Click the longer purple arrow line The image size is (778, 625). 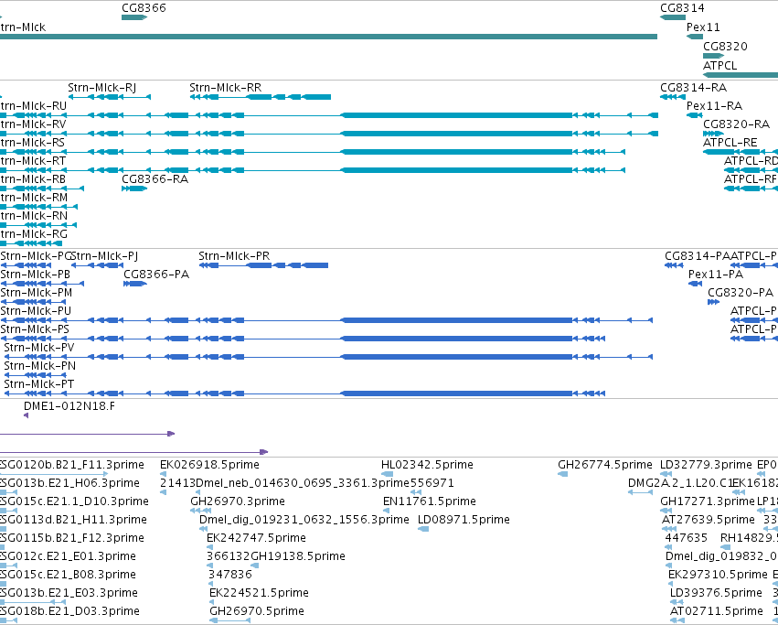point(134,452)
